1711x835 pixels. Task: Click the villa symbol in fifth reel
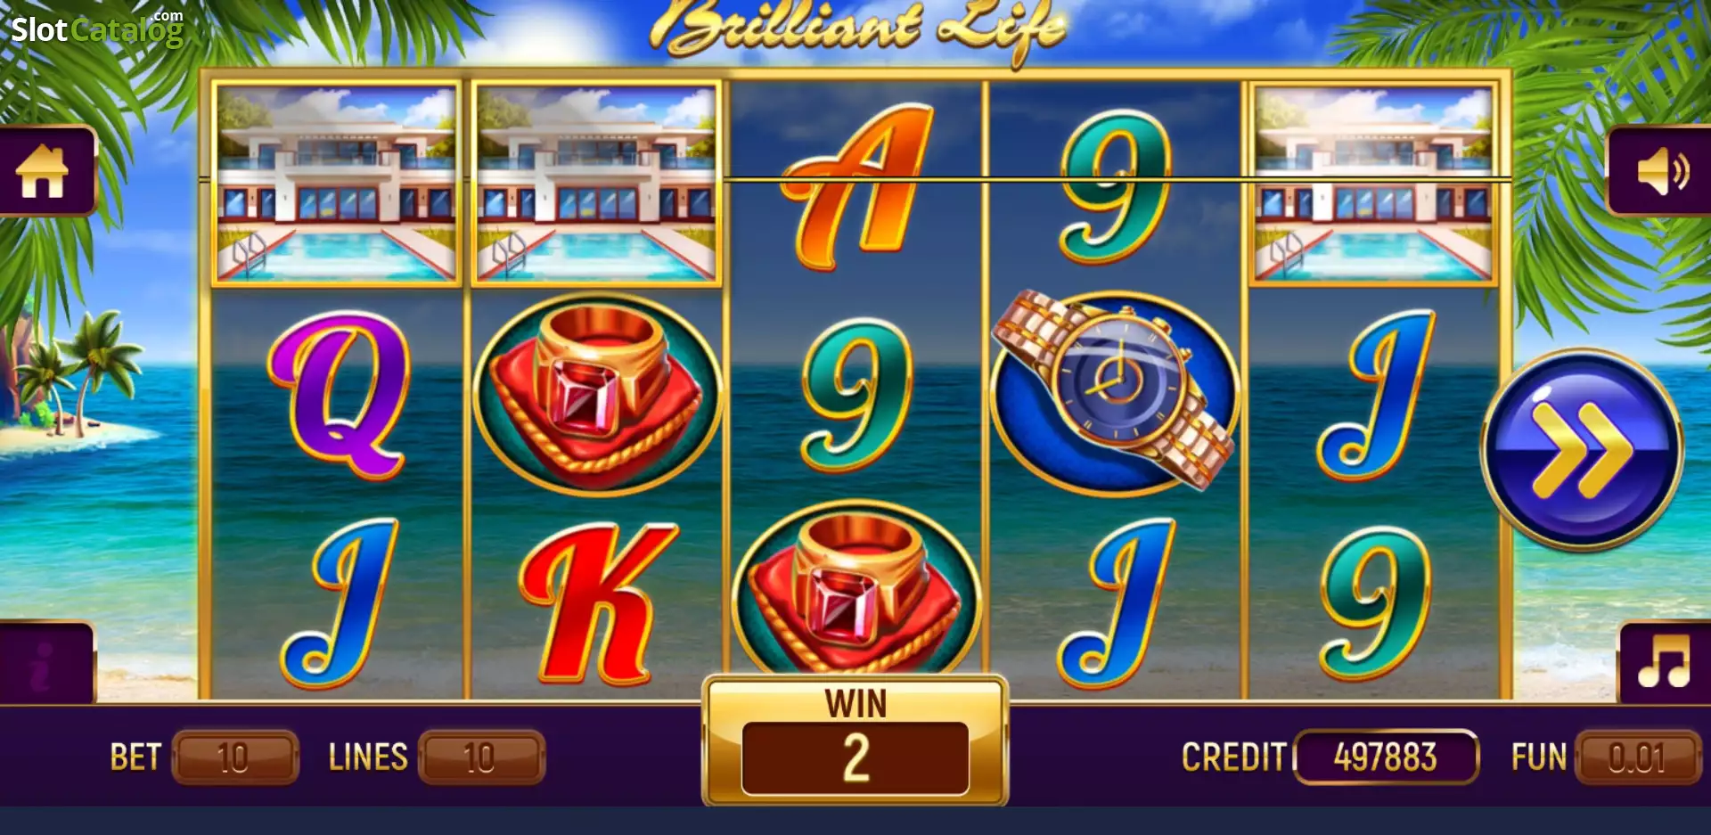click(x=1373, y=184)
